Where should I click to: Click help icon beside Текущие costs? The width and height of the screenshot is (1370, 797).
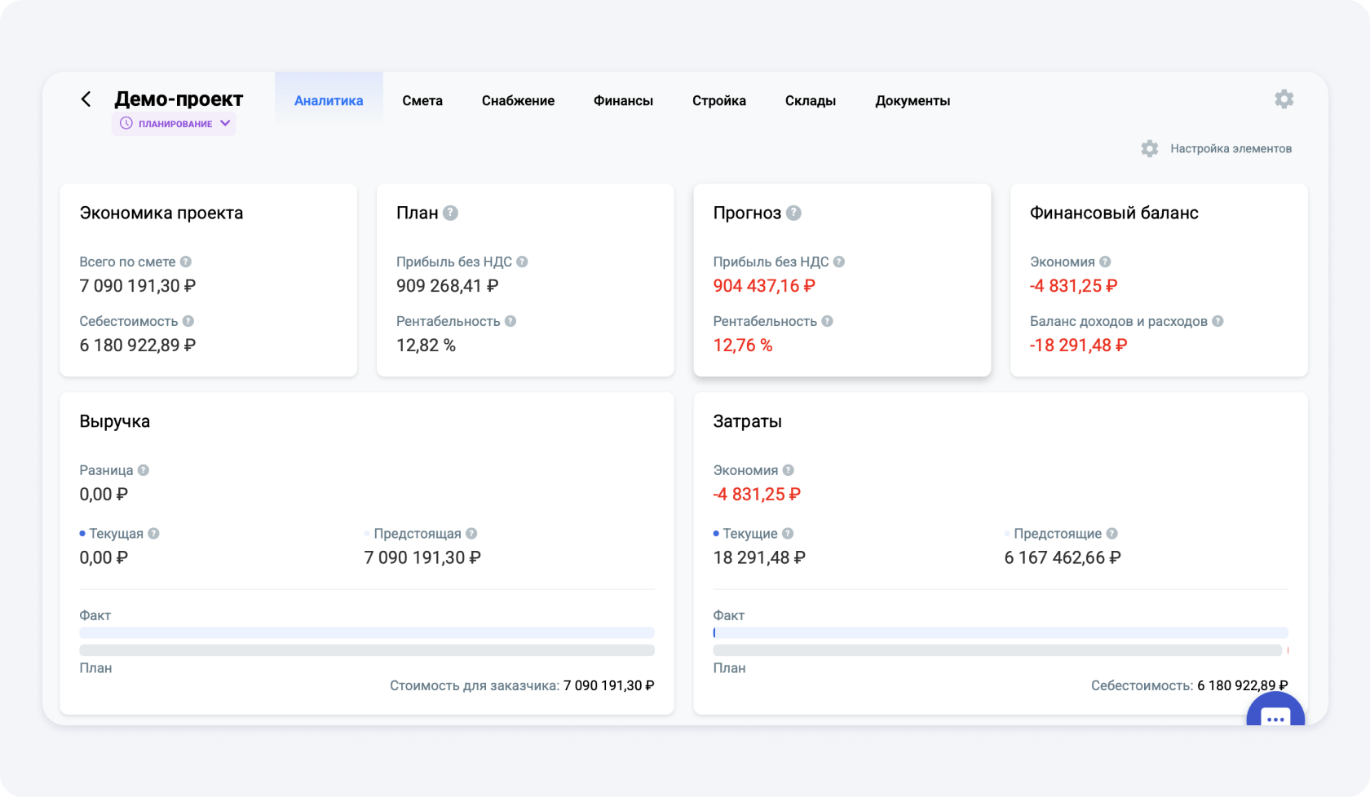(788, 534)
